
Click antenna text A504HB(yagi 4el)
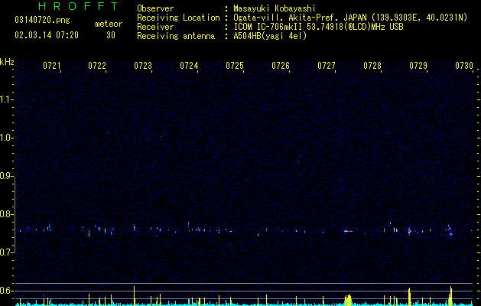point(270,36)
